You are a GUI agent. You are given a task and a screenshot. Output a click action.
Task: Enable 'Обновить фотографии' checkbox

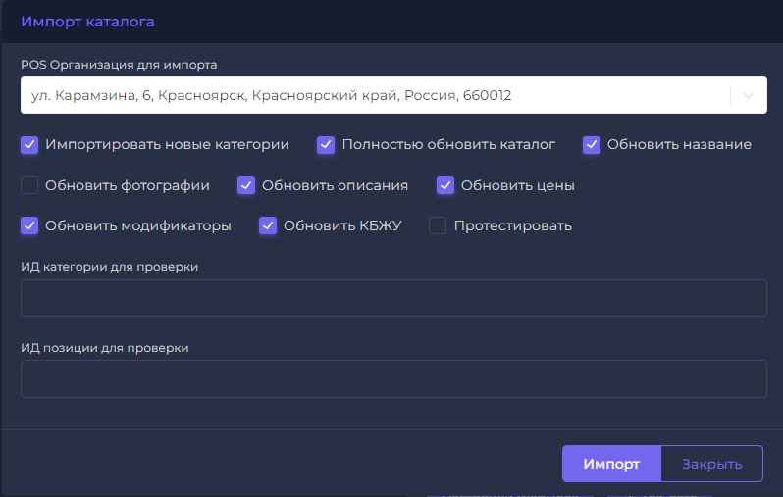click(29, 185)
